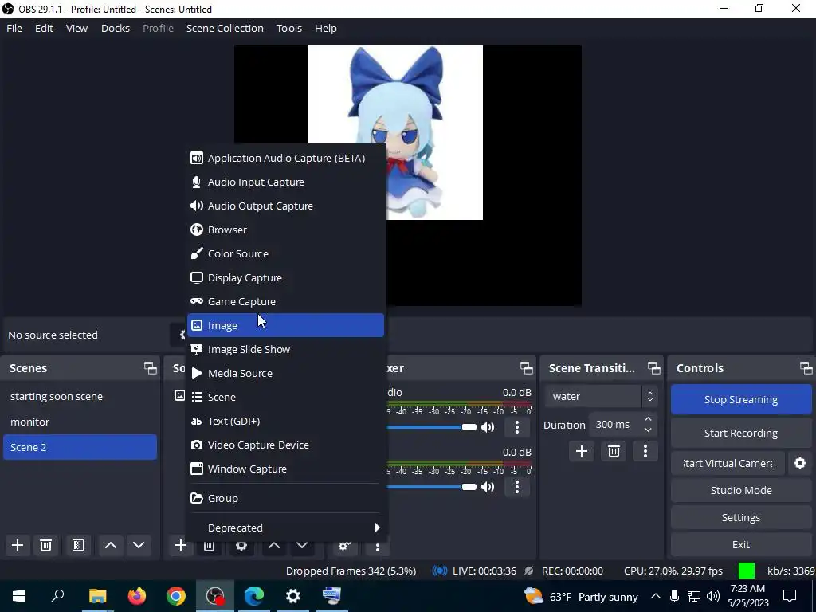Add a new source with the plus icon
The height and width of the screenshot is (612, 816).
pyautogui.click(x=181, y=545)
